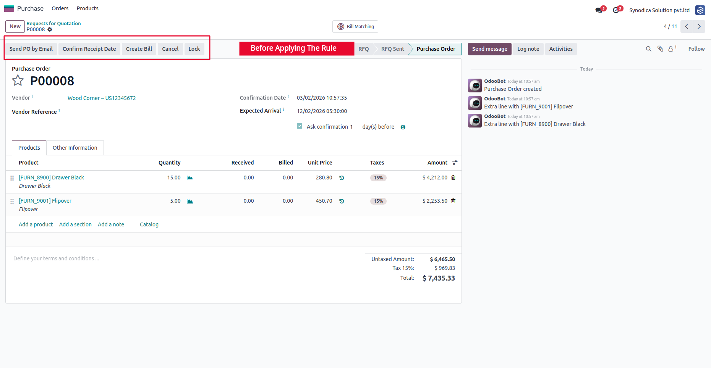The height and width of the screenshot is (368, 711).
Task: Open the messages conversation icon
Action: (599, 10)
